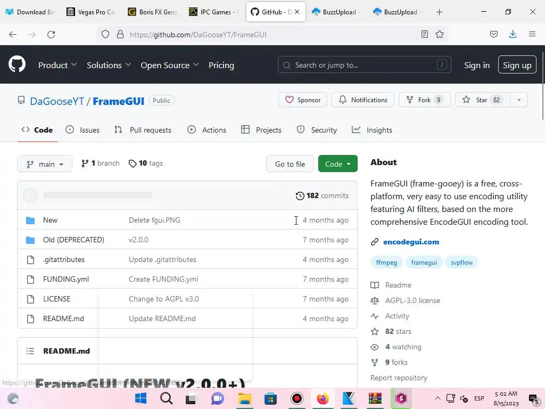Switch to Vegas Pro browser tab
The height and width of the screenshot is (409, 545).
[x=90, y=12]
